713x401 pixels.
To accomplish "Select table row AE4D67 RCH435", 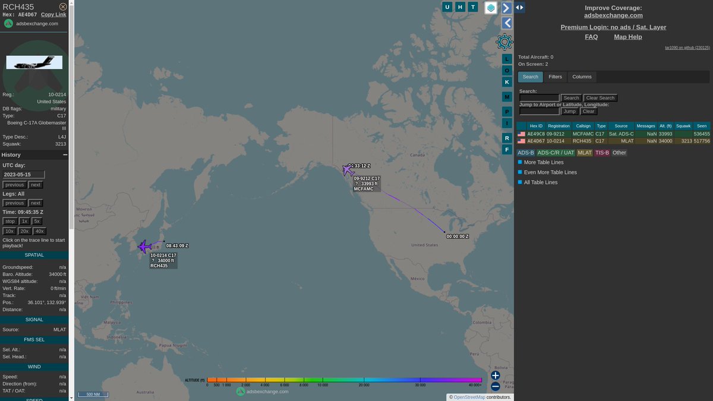I will coord(613,141).
